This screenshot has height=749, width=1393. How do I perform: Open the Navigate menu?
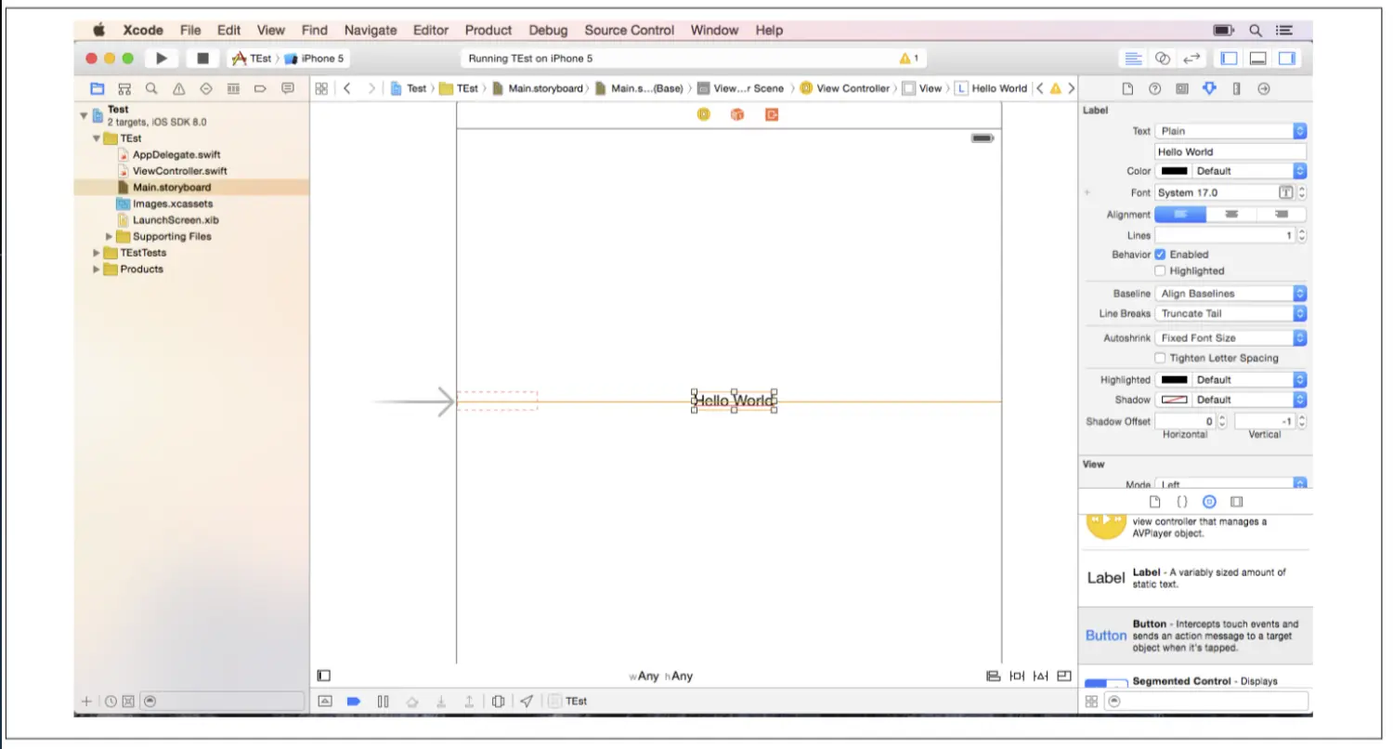pos(371,30)
